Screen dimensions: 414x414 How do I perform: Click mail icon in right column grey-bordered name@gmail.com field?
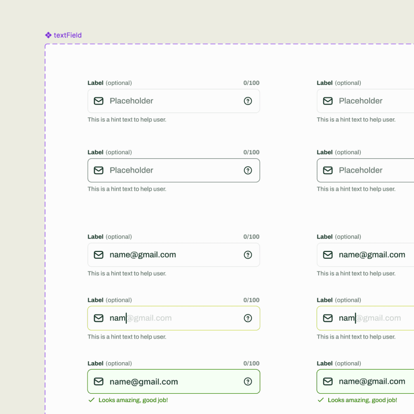point(328,255)
